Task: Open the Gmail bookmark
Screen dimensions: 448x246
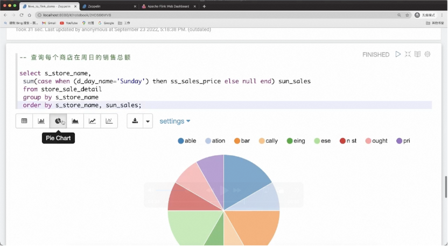Action: click(x=49, y=23)
